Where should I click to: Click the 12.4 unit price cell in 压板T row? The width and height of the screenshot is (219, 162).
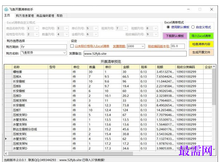point(113,110)
